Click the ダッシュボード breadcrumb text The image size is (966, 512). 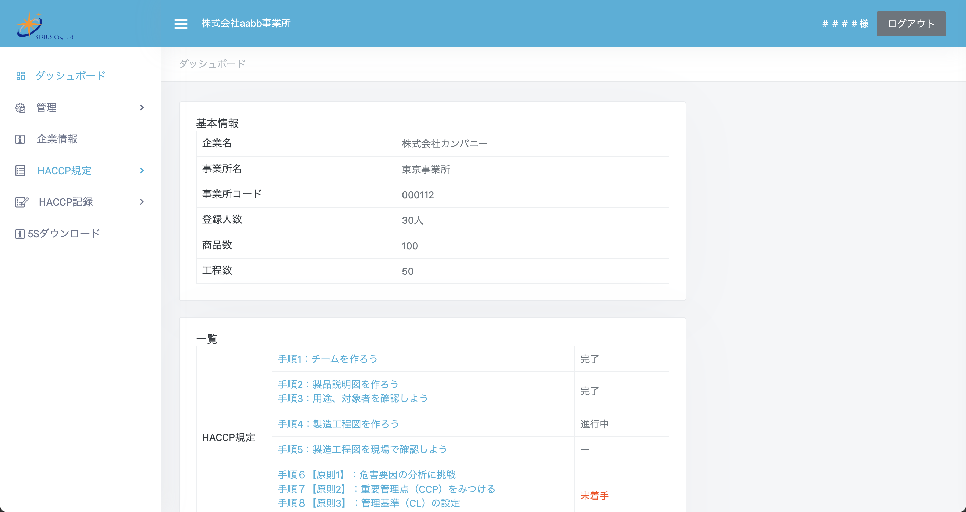(x=212, y=64)
